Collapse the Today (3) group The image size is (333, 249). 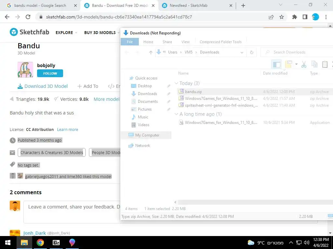(176, 83)
